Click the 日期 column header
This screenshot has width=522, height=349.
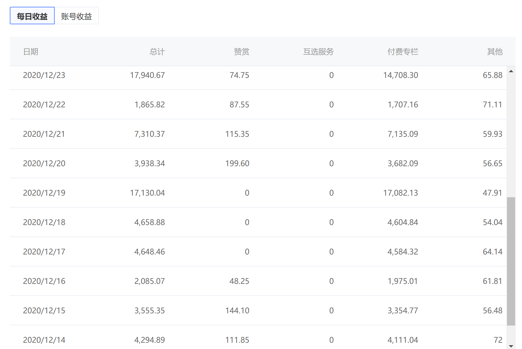click(31, 51)
